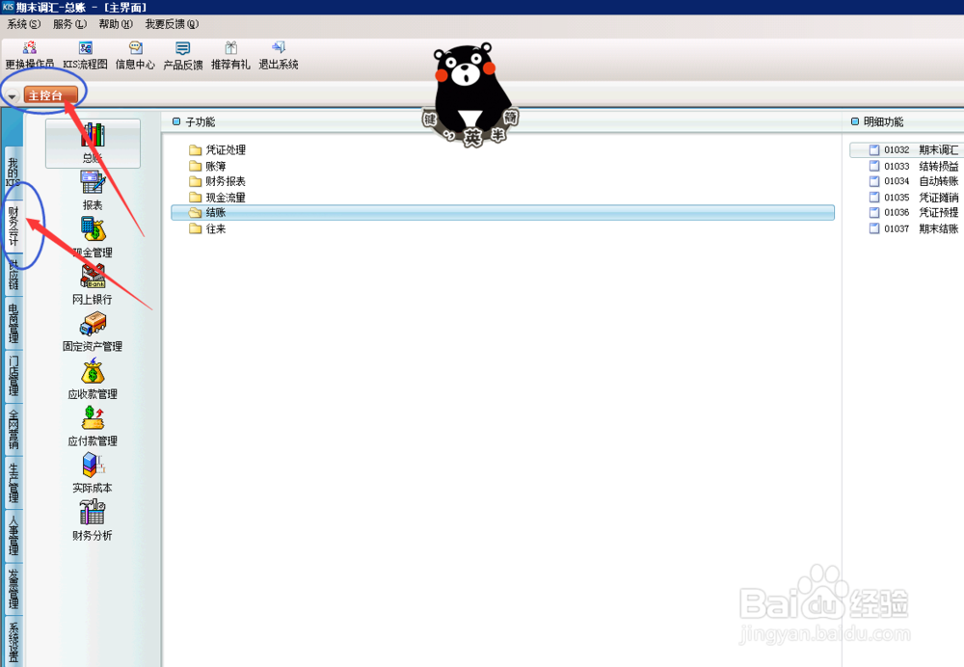Select the 总账 module icon

click(x=93, y=136)
